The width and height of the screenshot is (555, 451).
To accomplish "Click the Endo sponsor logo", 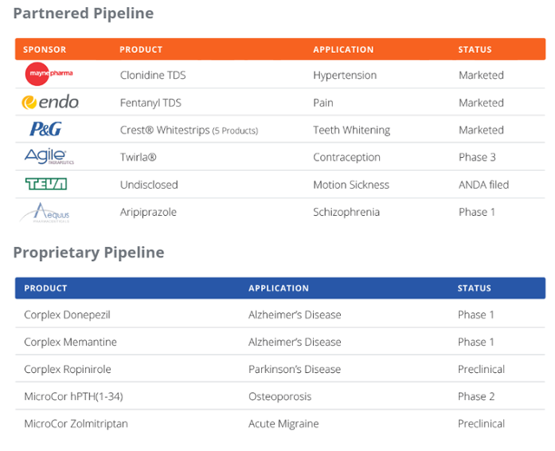I will coord(50,102).
